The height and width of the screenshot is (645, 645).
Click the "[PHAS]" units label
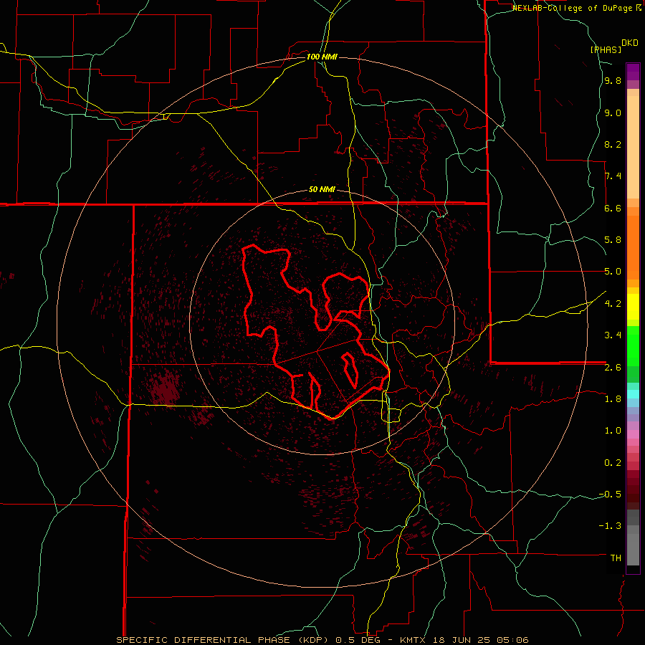pyautogui.click(x=606, y=49)
